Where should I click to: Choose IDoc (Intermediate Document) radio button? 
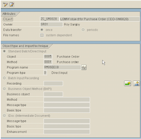tap(4, 116)
